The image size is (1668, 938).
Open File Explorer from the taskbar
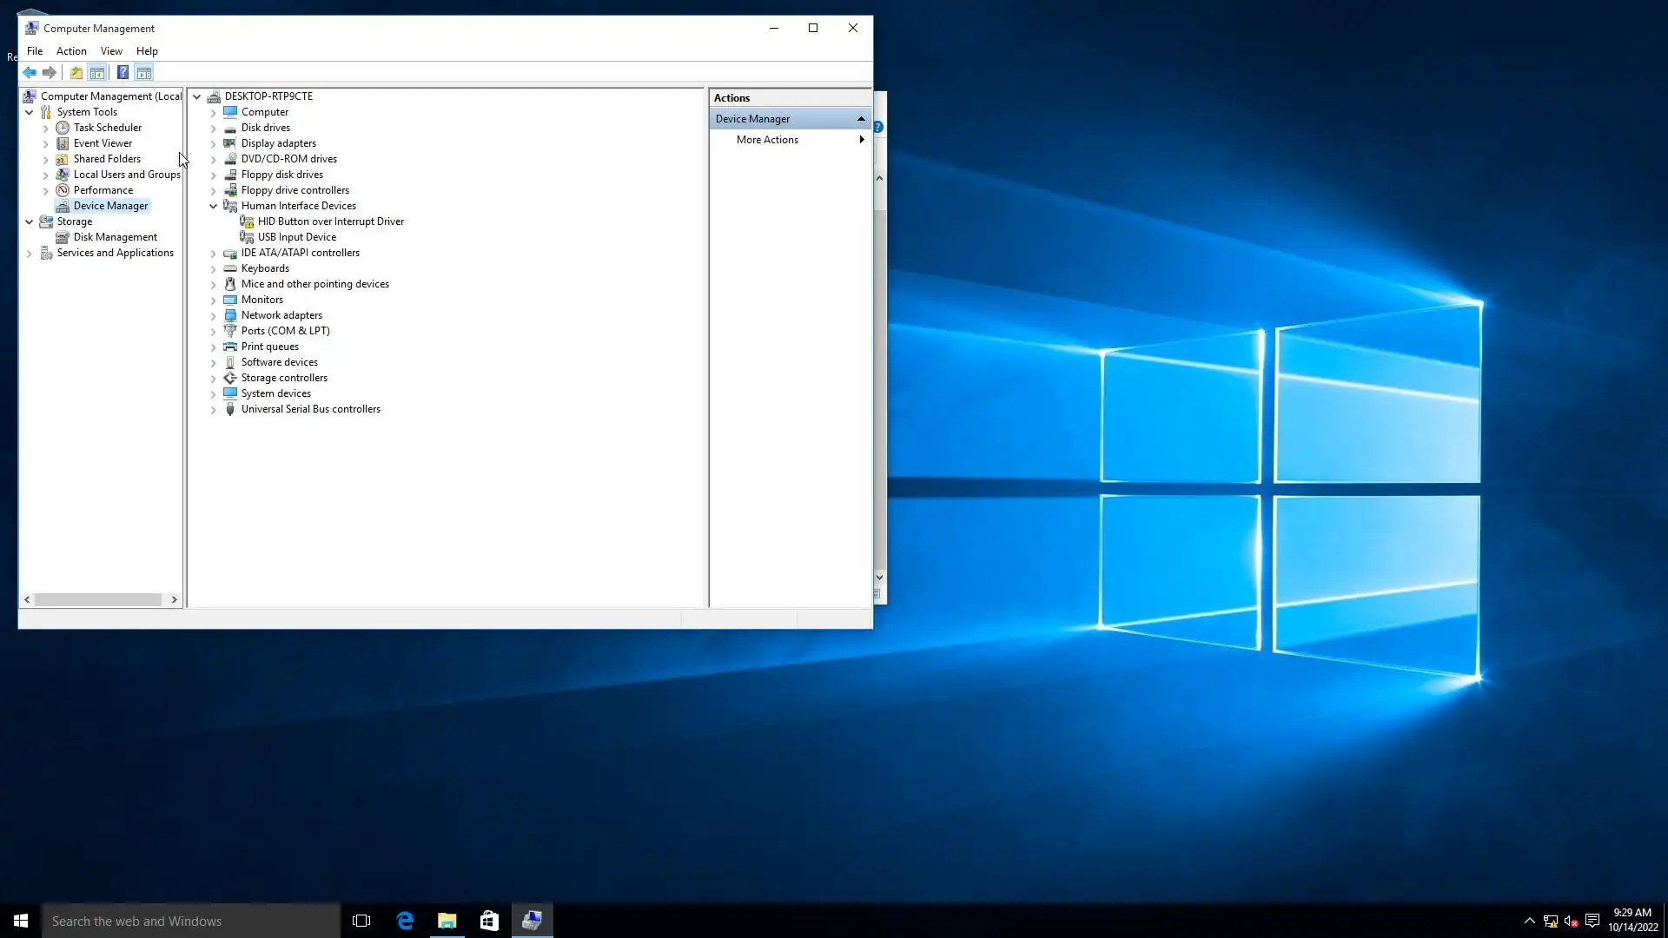click(x=447, y=921)
